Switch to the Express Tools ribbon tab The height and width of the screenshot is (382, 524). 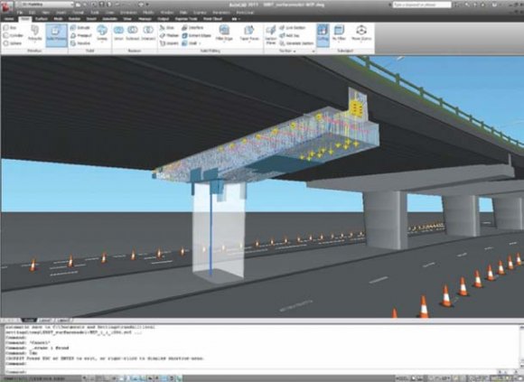coord(186,19)
